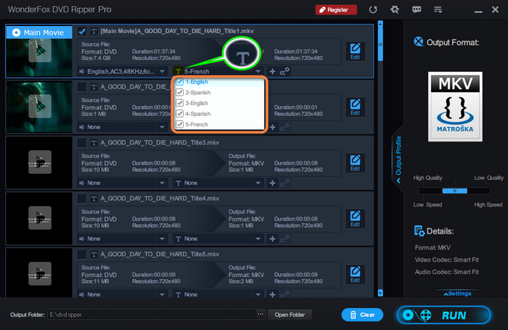Add subtitle with plus icon on Main Movie row
Screen dimensions: 508x330
(x=272, y=71)
